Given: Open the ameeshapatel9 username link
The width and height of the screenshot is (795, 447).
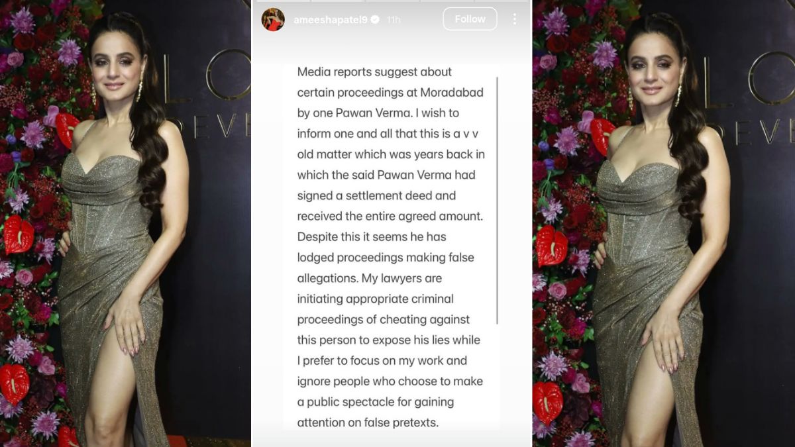Looking at the screenshot, I should click(331, 20).
